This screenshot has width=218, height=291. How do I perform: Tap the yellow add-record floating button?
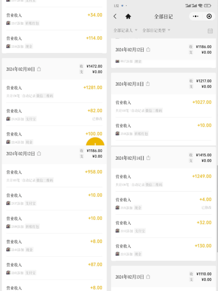pos(95,142)
